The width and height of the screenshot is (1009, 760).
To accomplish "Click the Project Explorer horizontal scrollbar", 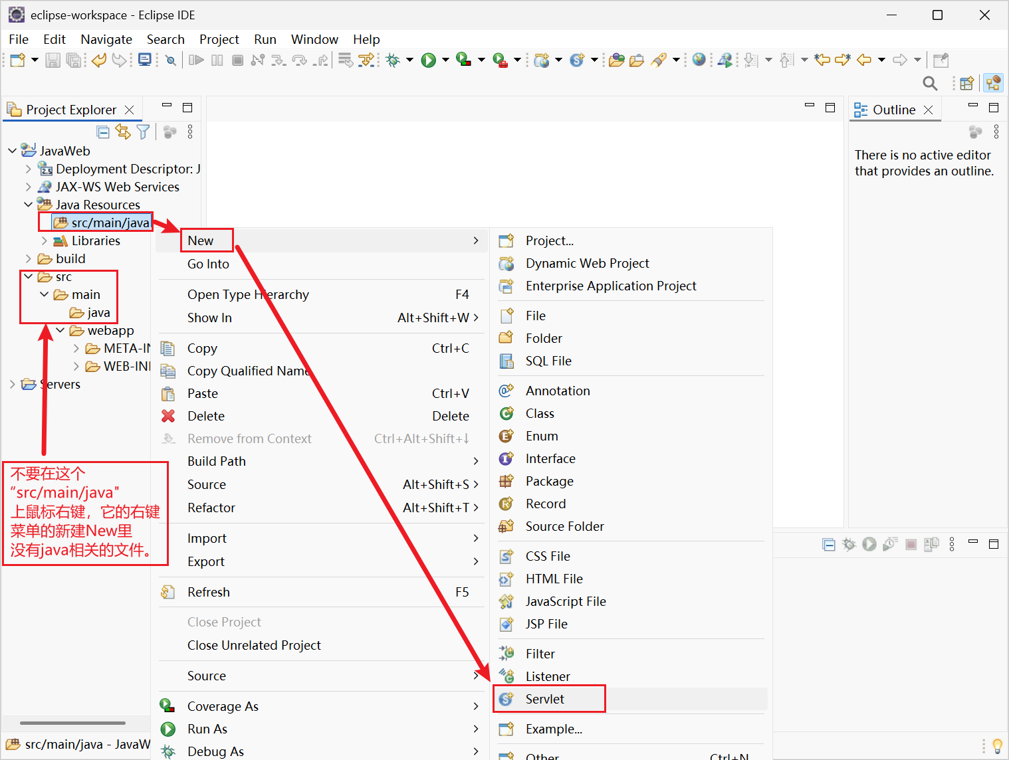I will click(x=72, y=723).
